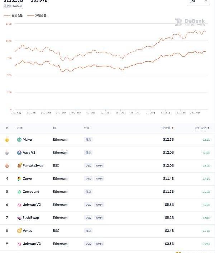This screenshot has width=215, height=253.
Task: Click the DeBank watermark logo on the chart
Action: [190, 22]
